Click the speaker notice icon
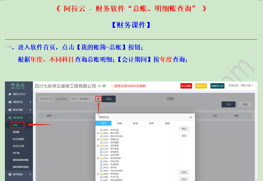This screenshot has height=181, width=263. click(112, 86)
